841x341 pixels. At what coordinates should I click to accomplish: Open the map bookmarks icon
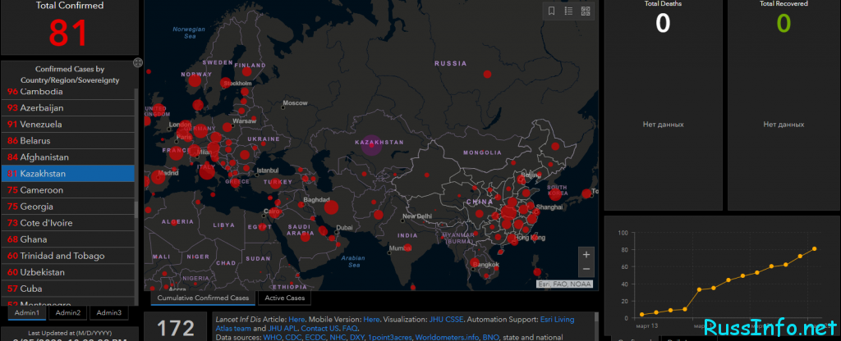click(x=551, y=11)
